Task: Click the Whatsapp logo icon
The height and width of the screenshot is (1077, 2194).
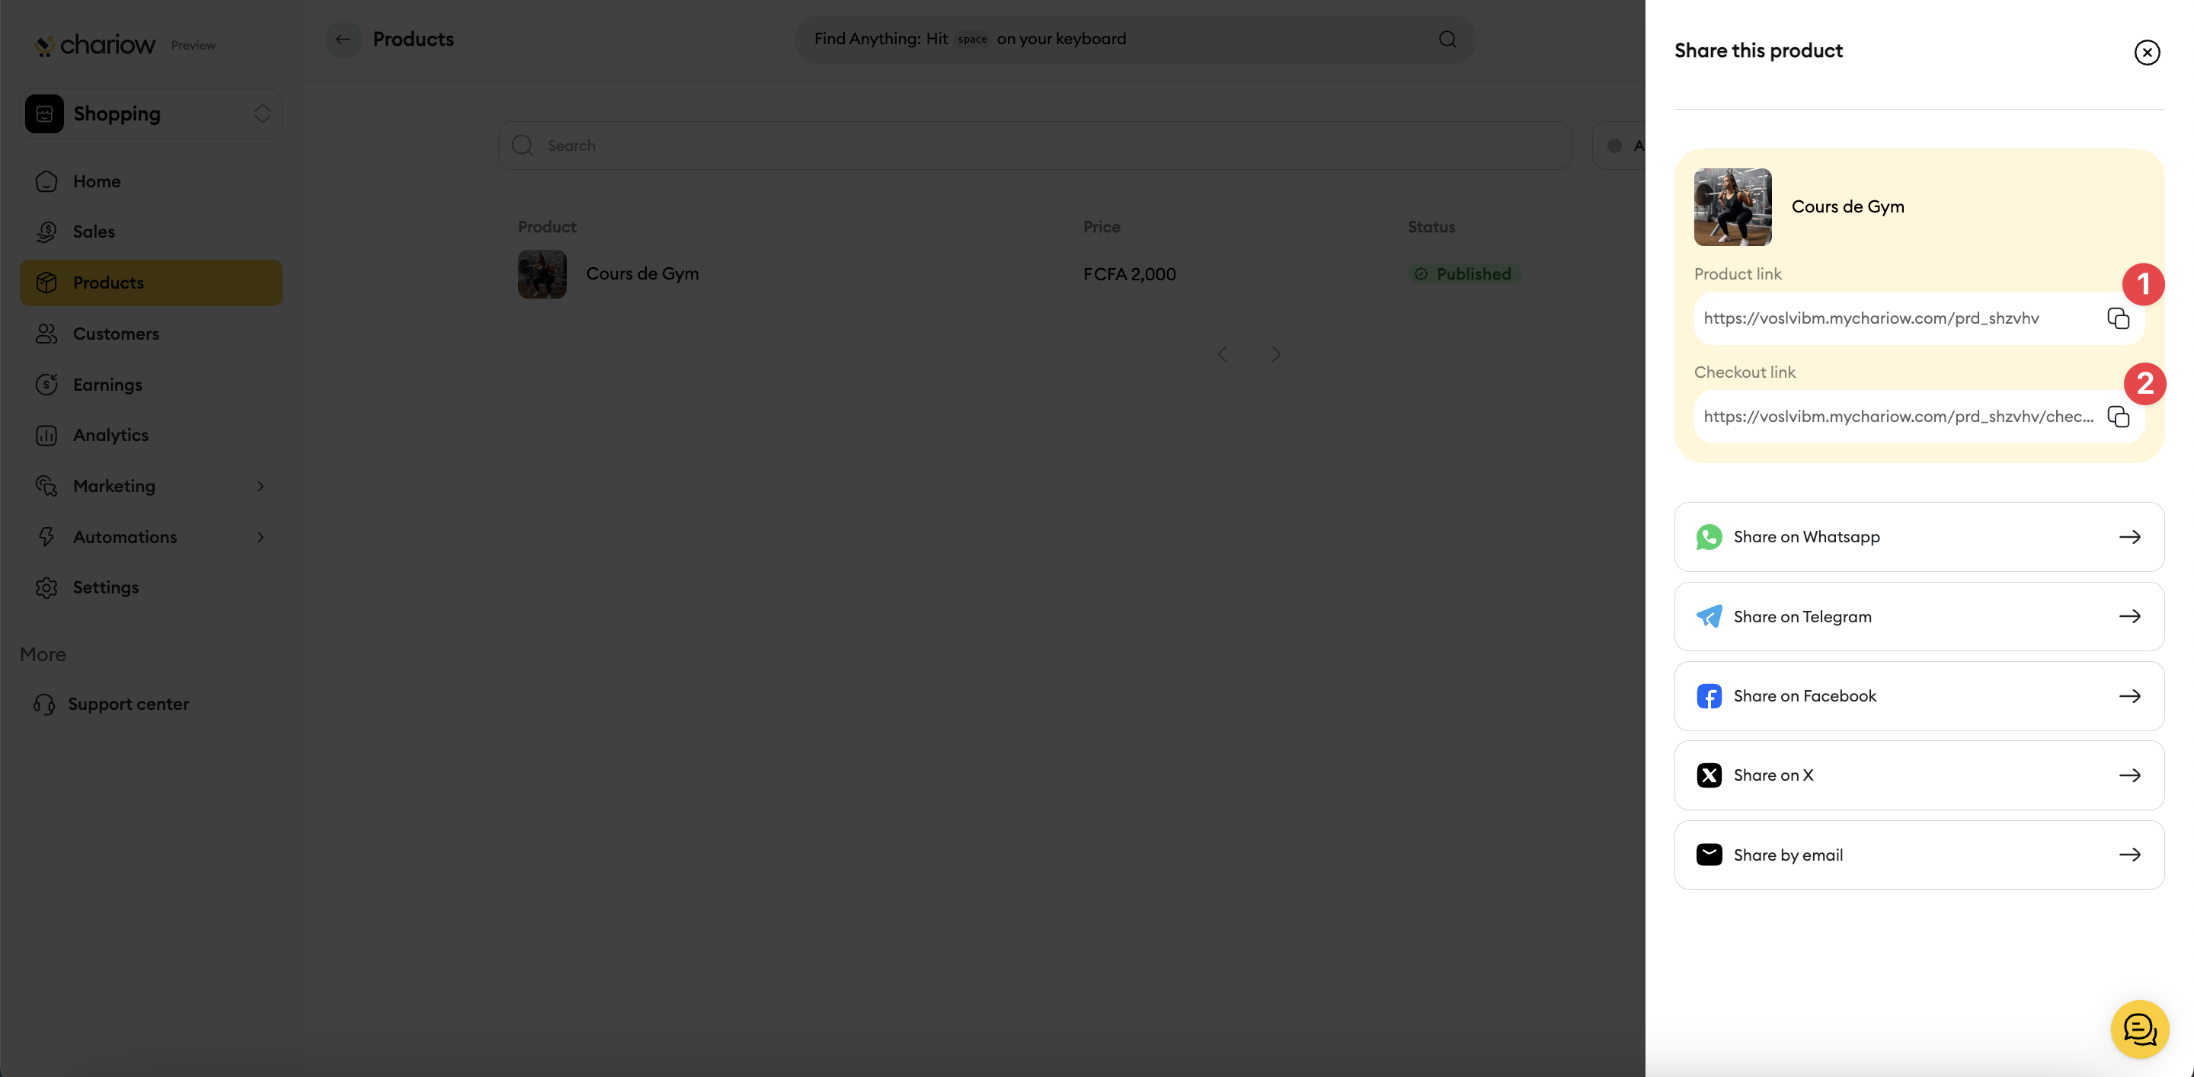Action: [1709, 536]
